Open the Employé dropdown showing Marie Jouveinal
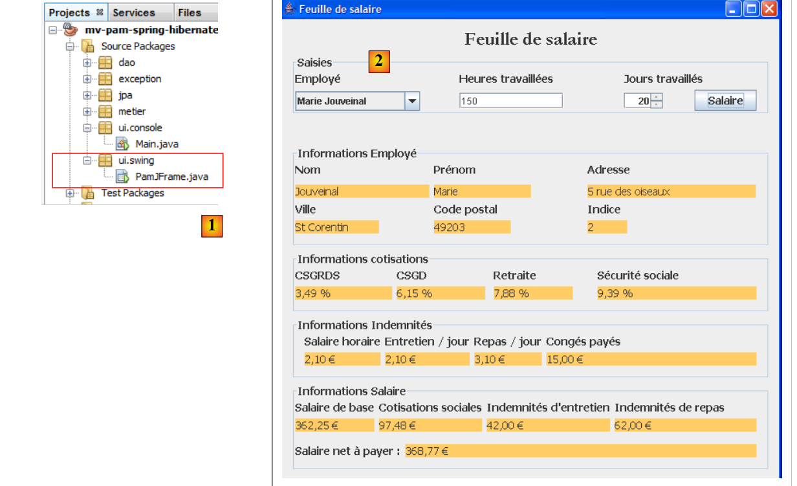 pyautogui.click(x=412, y=101)
